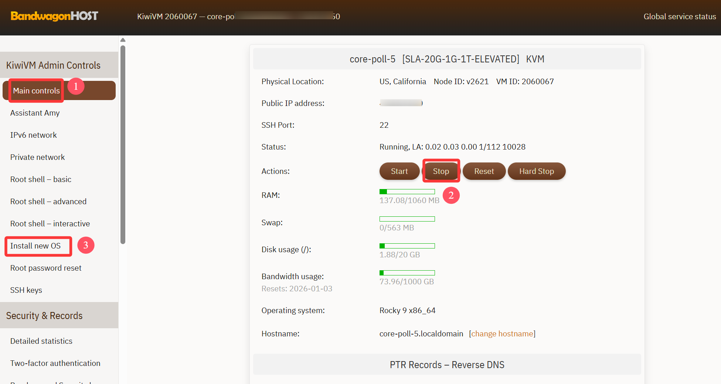Navigate to SSH keys page
Screen dimensions: 721x384
pos(26,290)
